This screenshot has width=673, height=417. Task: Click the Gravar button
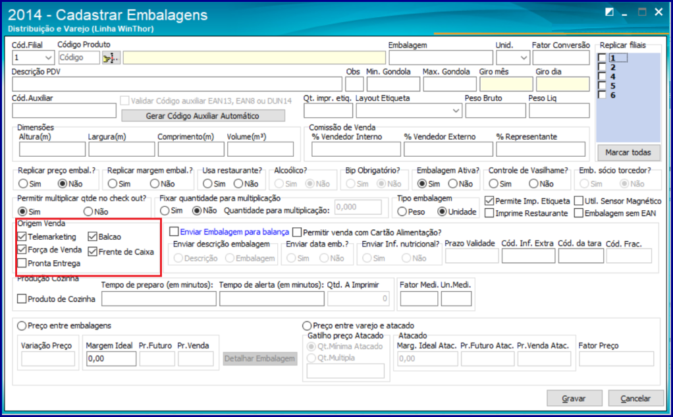[574, 399]
